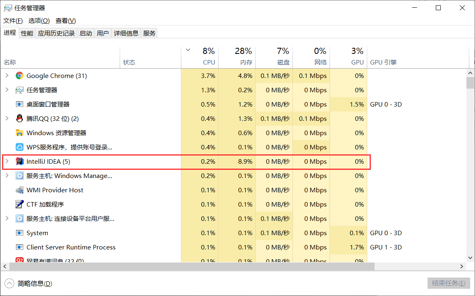The height and width of the screenshot is (296, 475).
Task: Switch to the 启动 tab
Action: pos(86,33)
